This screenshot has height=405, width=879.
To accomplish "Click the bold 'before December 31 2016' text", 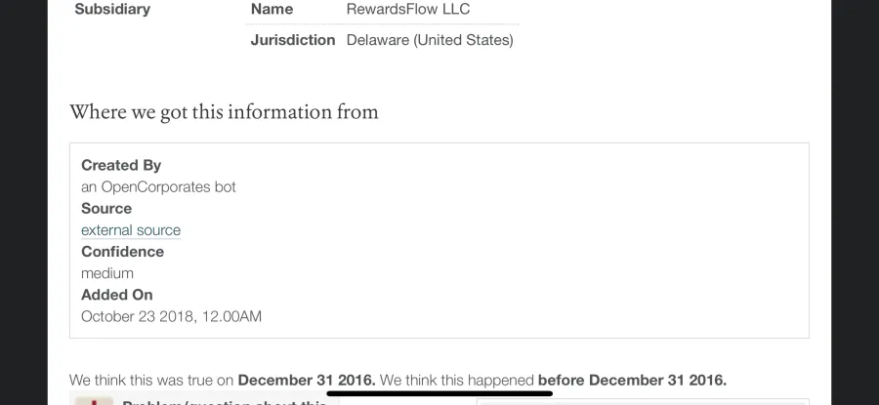I will [632, 381].
